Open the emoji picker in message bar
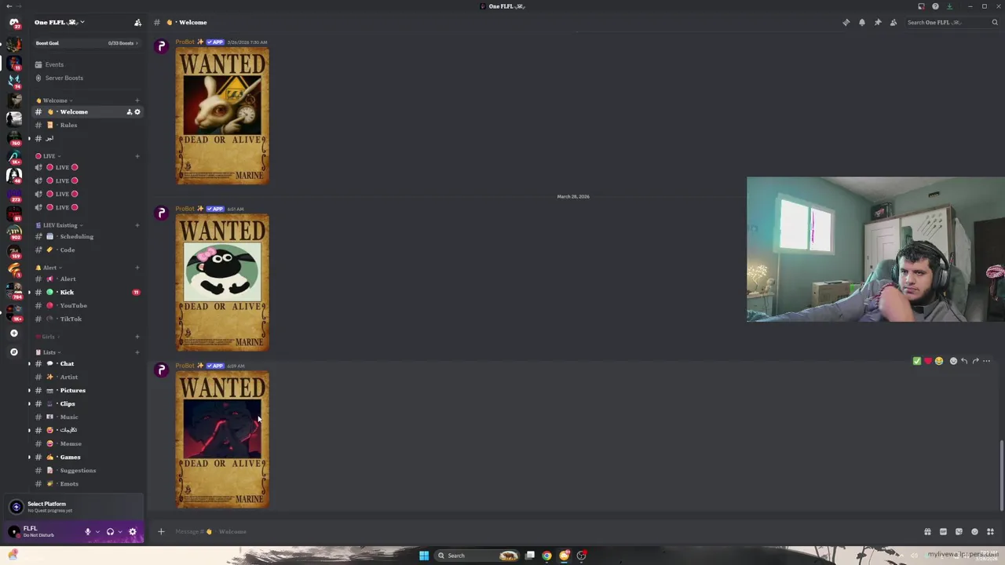This screenshot has width=1005, height=565. click(974, 531)
